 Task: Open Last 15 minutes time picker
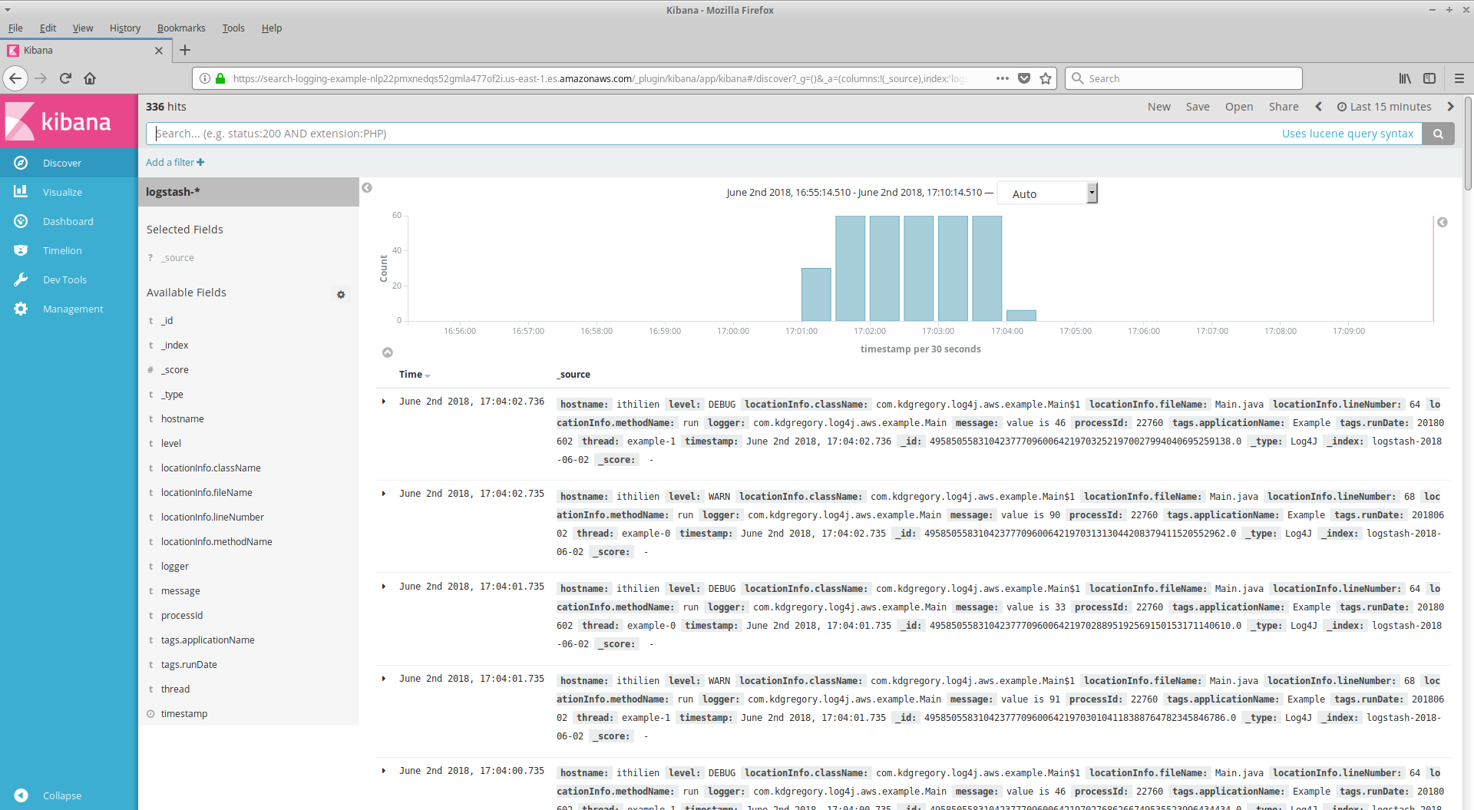click(x=1384, y=107)
